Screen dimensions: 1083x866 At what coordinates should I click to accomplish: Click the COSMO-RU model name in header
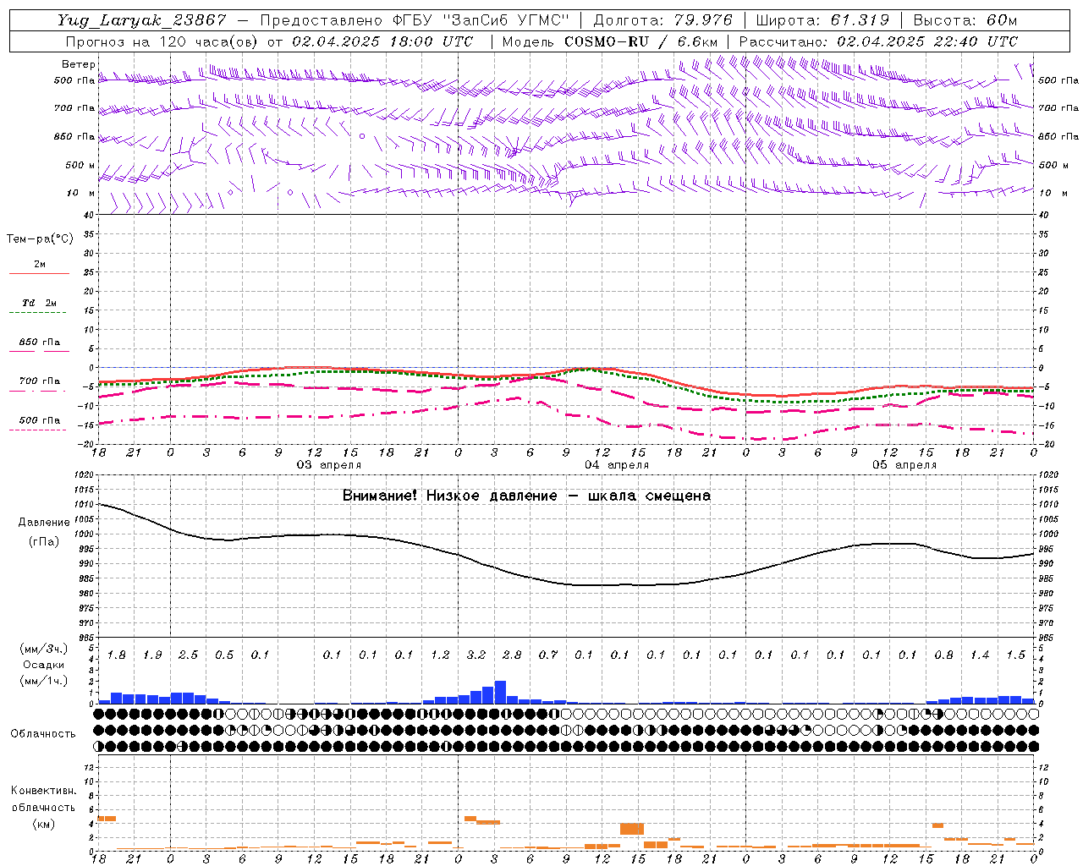(607, 41)
